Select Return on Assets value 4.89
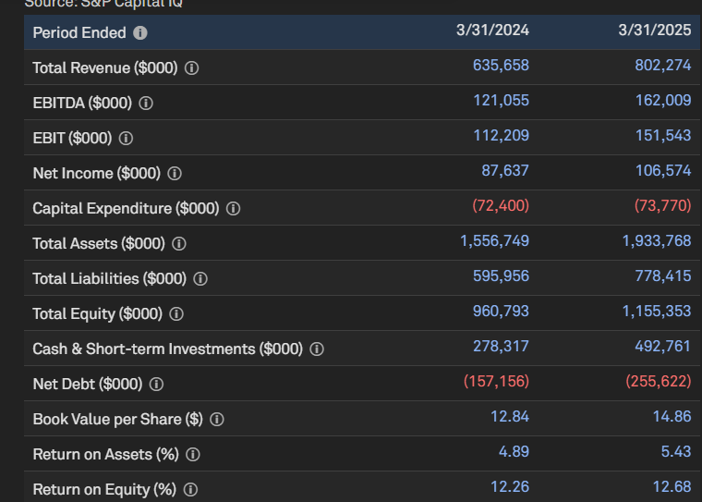Screen dimensions: 702x502 tap(514, 452)
